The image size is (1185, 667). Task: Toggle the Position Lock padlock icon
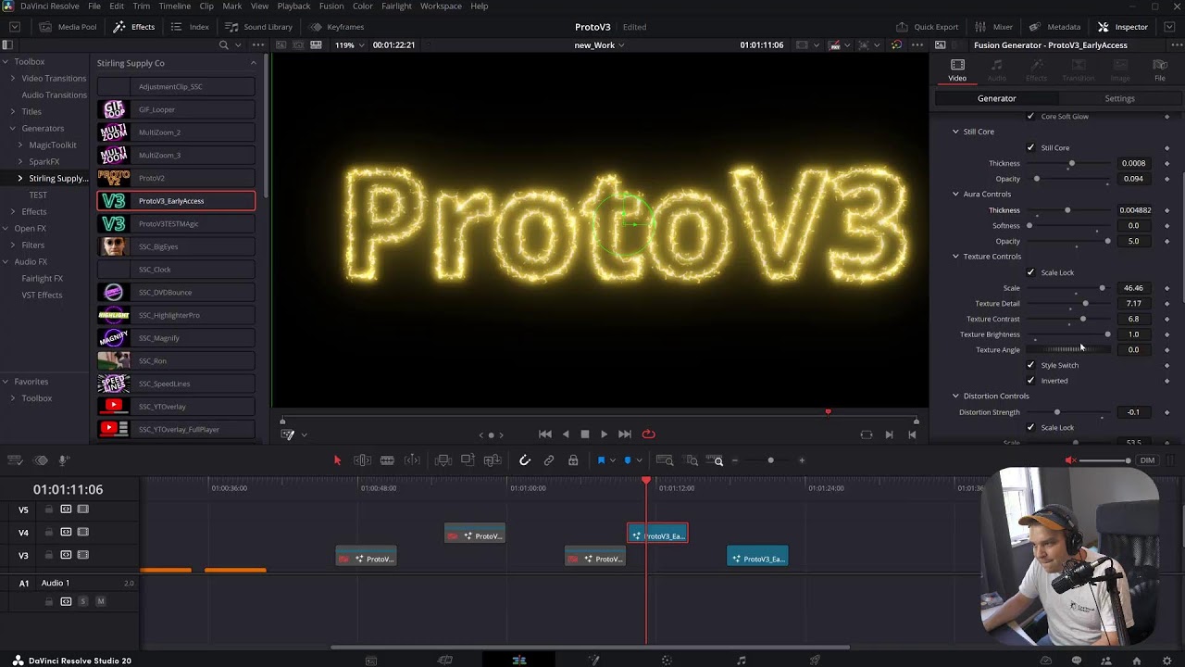coord(573,460)
